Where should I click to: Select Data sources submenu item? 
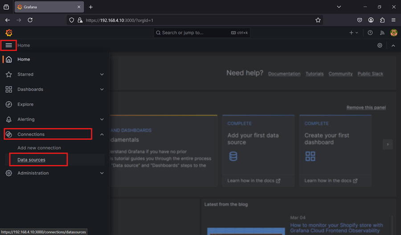(x=31, y=160)
